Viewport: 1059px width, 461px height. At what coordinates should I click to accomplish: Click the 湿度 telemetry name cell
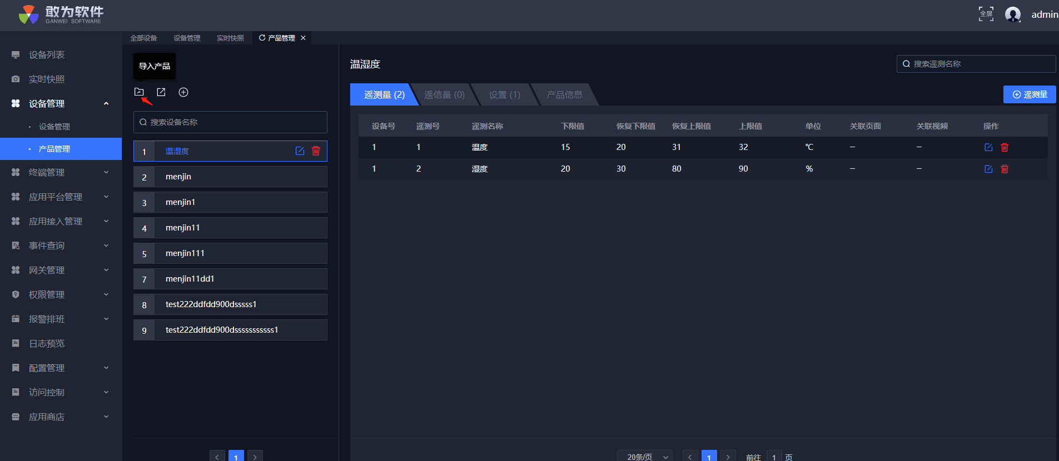480,169
